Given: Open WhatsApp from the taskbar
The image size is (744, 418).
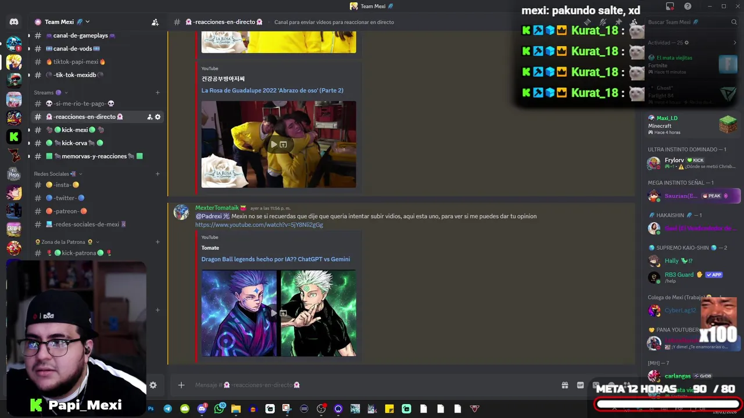Looking at the screenshot, I should click(x=219, y=409).
